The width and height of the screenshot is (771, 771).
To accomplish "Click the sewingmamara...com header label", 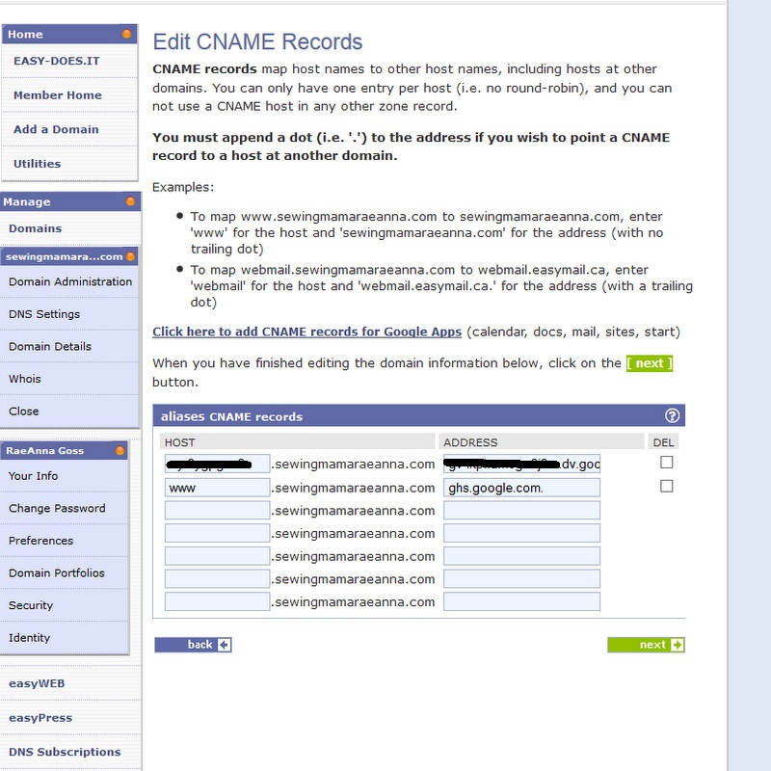I will coord(64,256).
